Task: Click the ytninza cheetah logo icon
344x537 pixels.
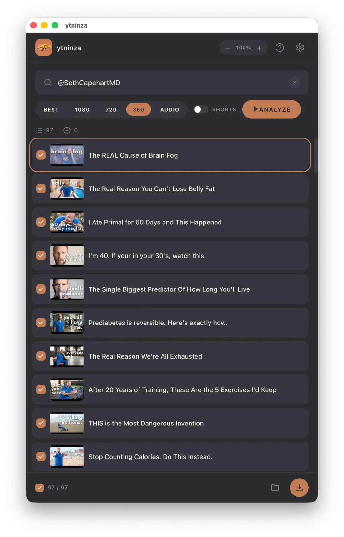Action: (44, 48)
